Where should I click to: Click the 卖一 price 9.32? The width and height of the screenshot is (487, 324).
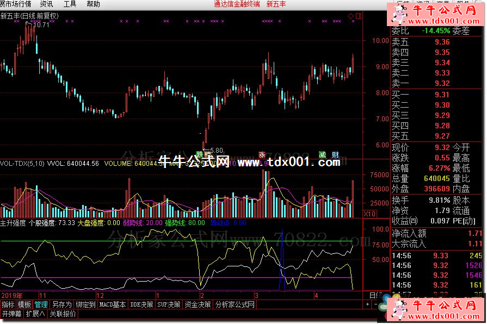pyautogui.click(x=442, y=83)
